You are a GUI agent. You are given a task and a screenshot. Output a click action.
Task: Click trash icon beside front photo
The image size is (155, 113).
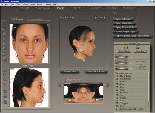tap(4, 33)
